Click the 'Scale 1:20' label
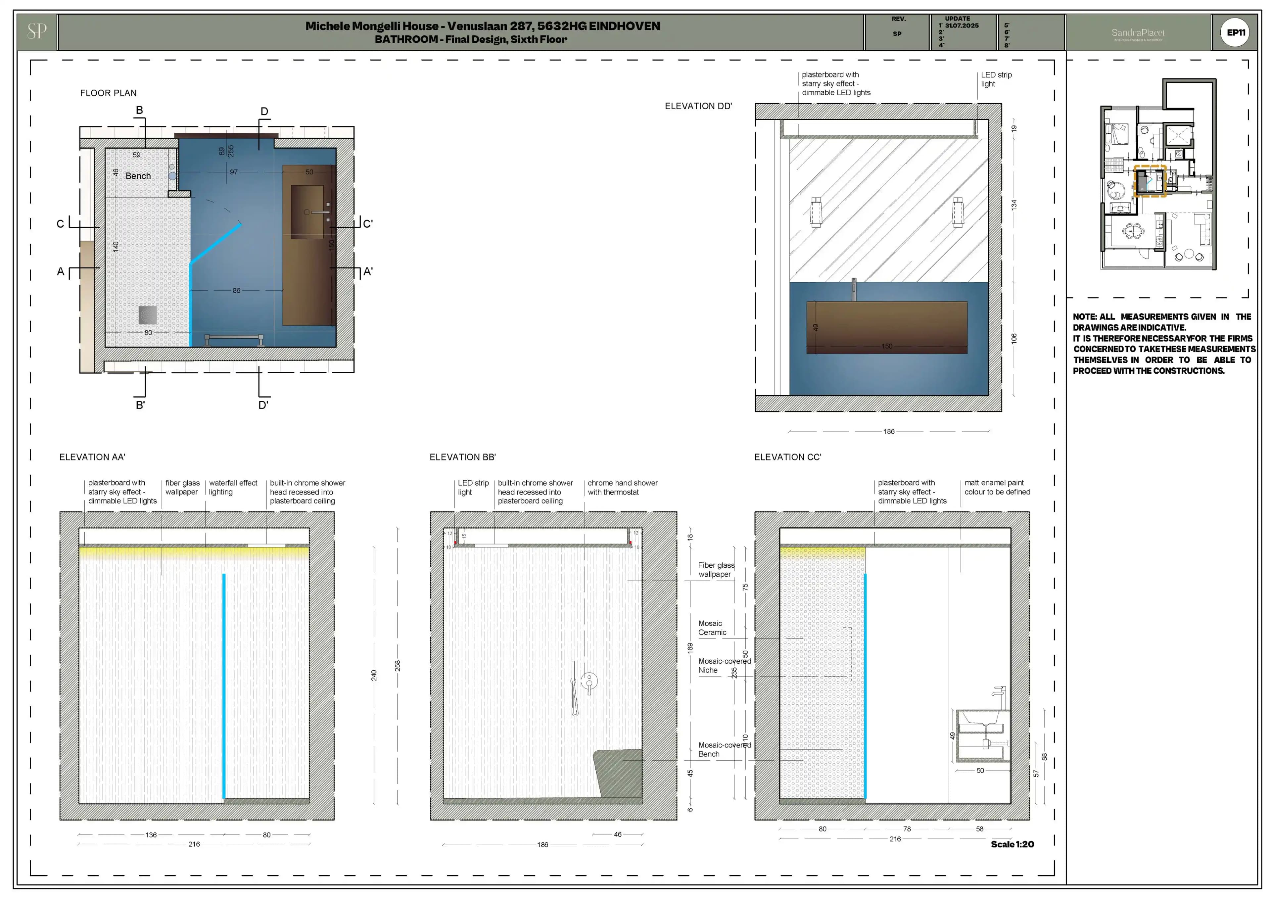 [1012, 844]
